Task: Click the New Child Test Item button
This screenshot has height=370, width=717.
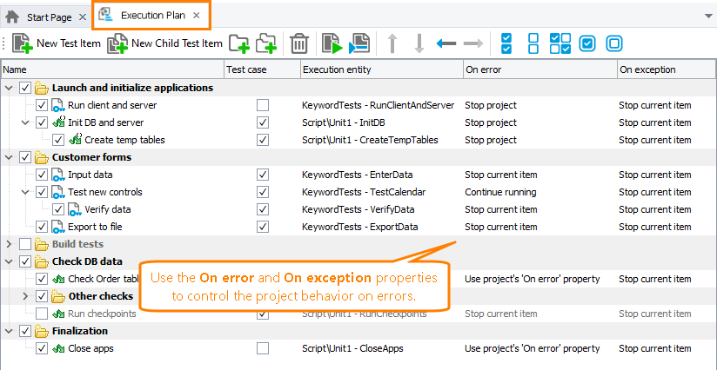Action: 165,43
